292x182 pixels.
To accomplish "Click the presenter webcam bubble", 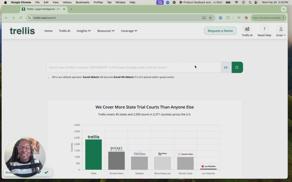I will point(25,157).
